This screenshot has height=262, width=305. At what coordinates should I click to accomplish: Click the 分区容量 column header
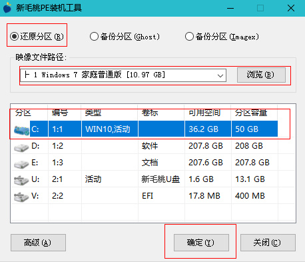[251, 113]
